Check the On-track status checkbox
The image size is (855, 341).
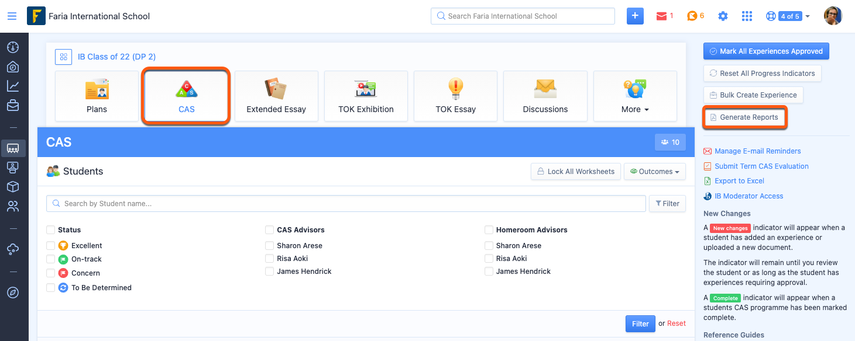click(x=50, y=259)
